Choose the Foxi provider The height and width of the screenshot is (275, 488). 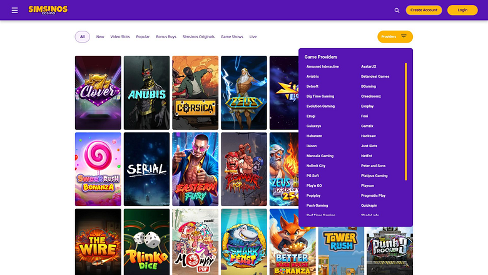click(x=365, y=116)
